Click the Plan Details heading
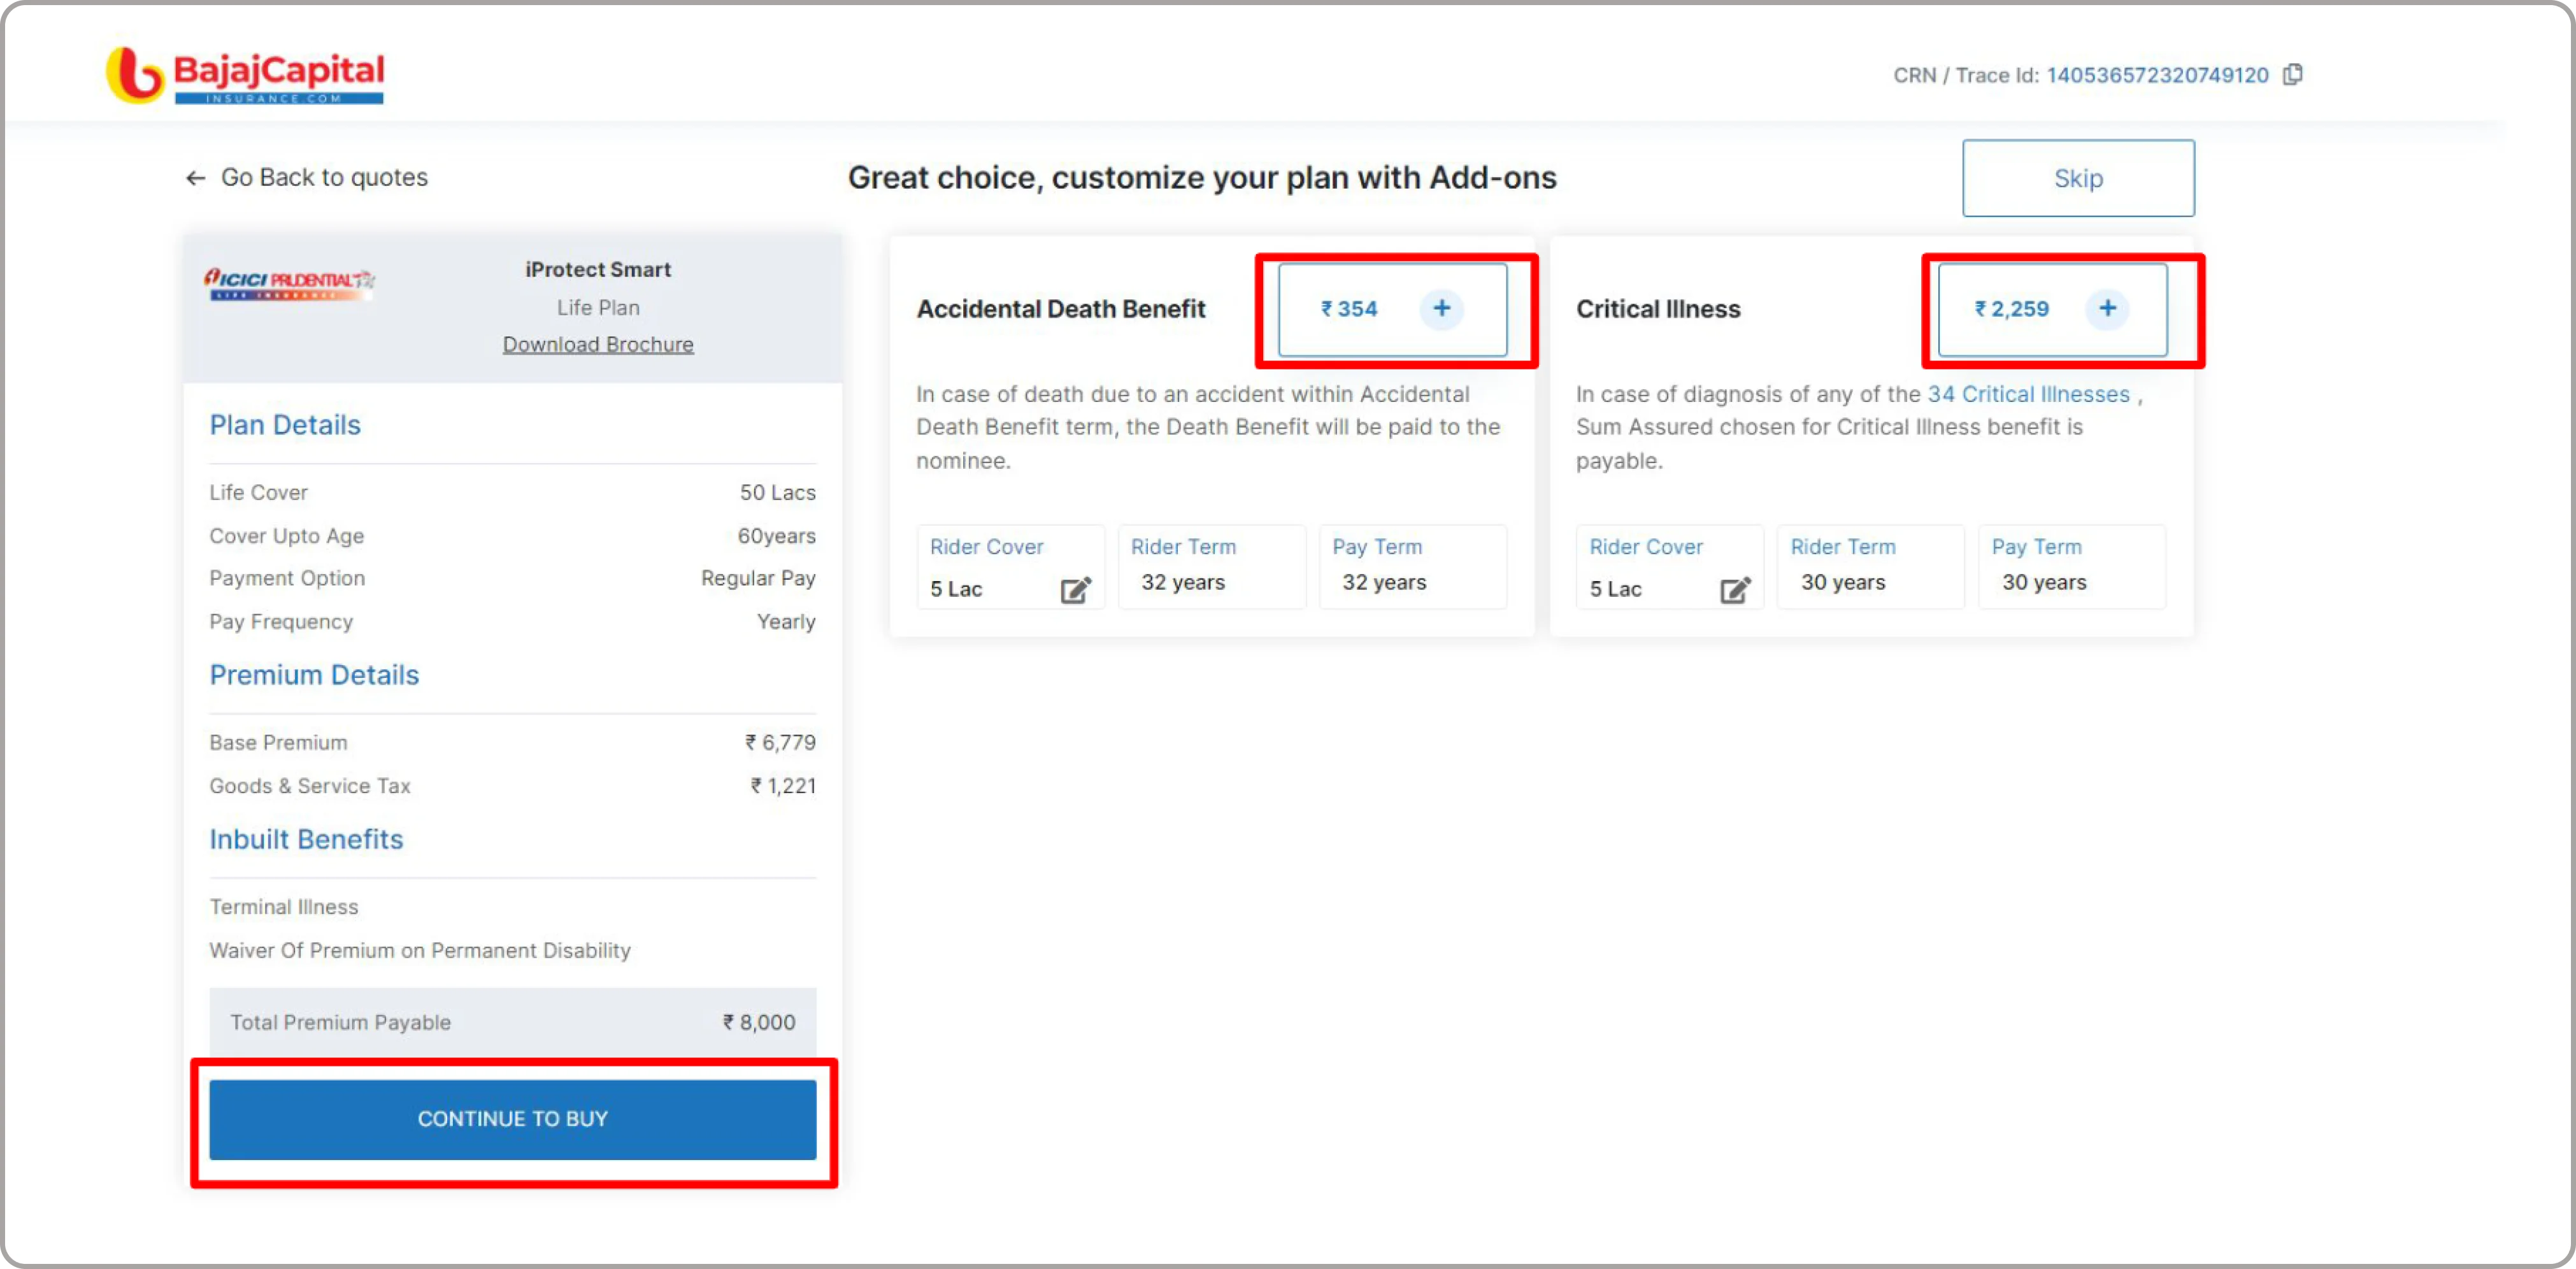Screen dimensions: 2576x1269 point(285,425)
